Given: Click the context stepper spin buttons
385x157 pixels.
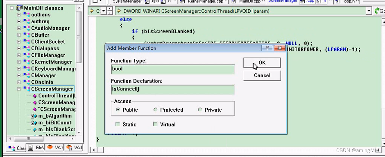Looking at the screenshot, I should point(110,11).
